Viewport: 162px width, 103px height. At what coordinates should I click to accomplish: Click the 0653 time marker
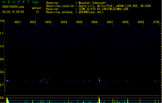[48, 22]
